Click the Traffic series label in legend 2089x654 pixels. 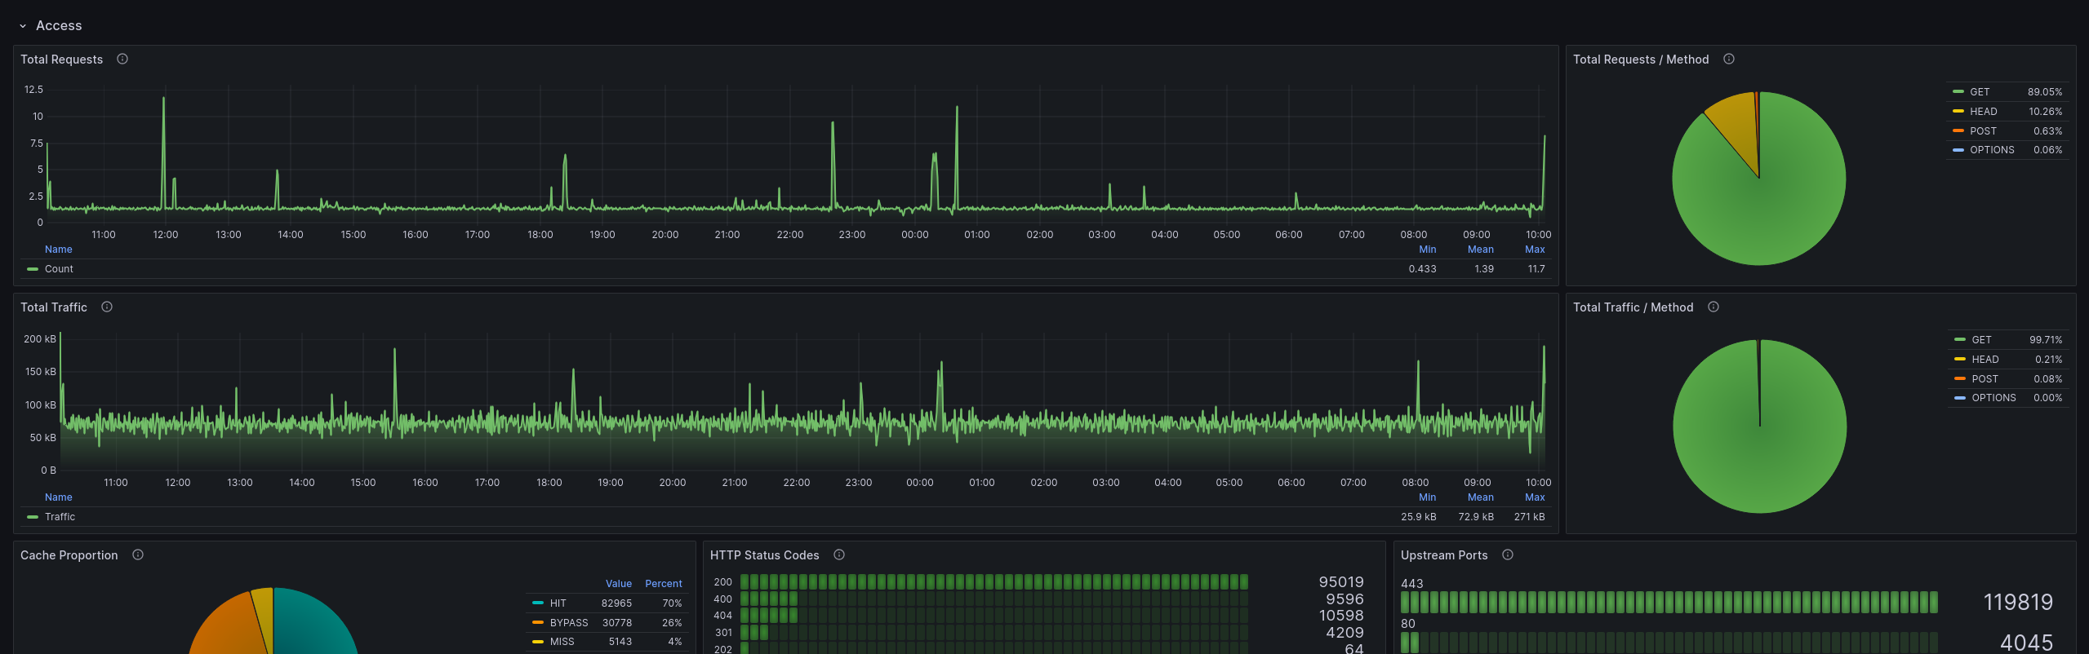(60, 517)
